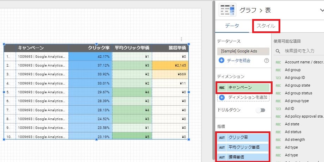
Task: Sort by クリック率 column header
Action: pyautogui.click(x=99, y=48)
